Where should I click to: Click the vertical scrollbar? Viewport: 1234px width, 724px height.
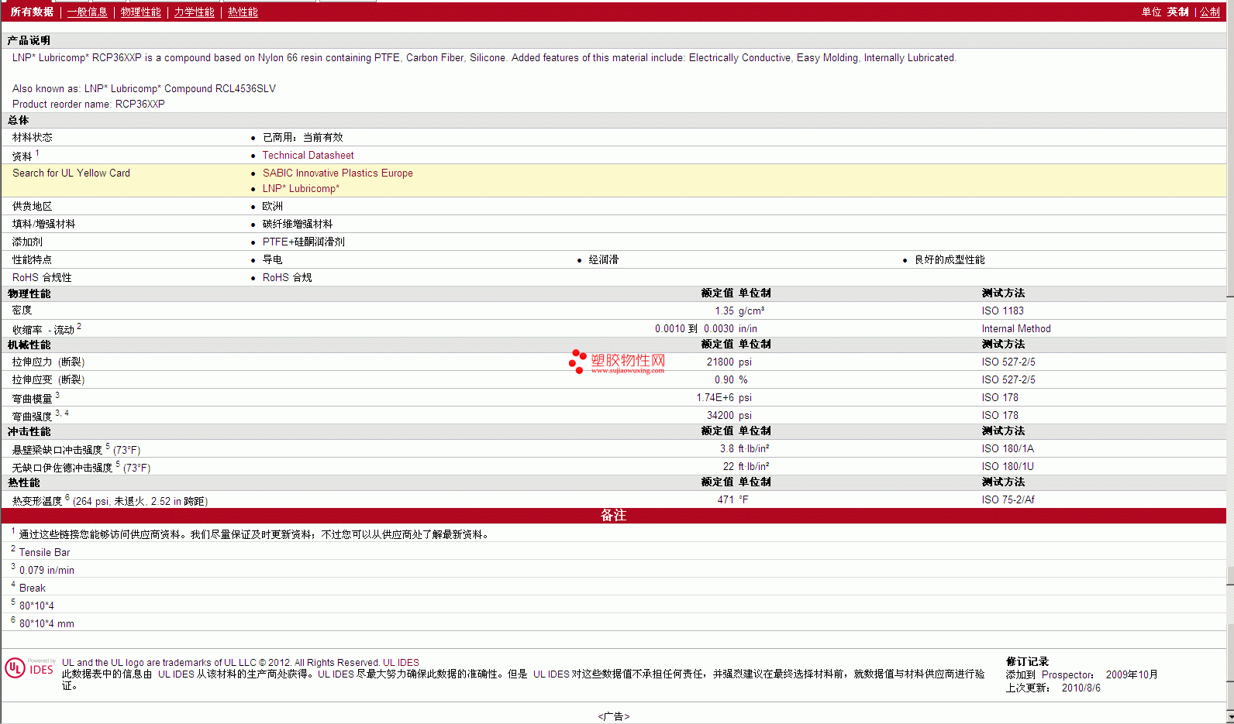[x=1230, y=362]
